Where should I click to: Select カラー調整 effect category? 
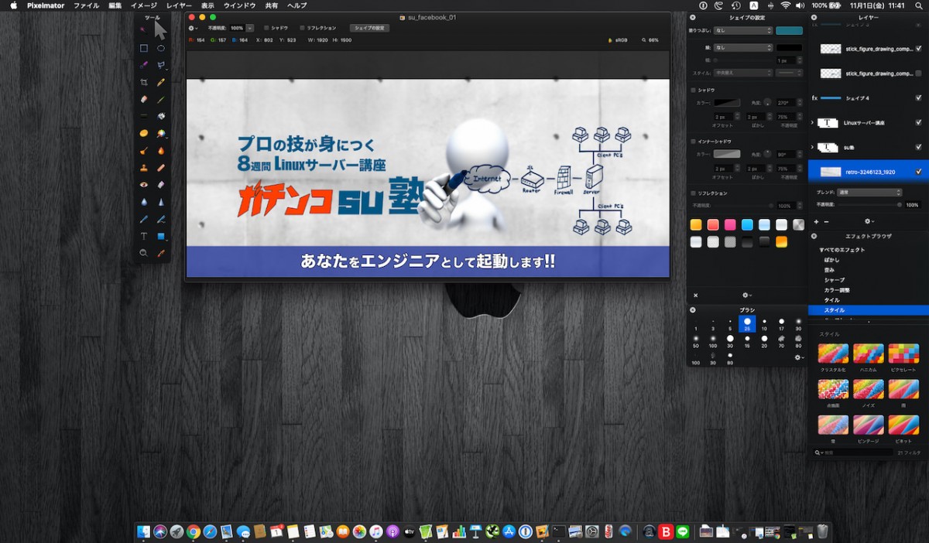point(837,290)
